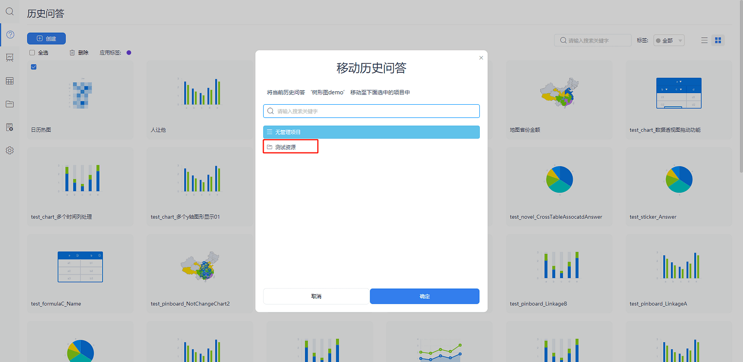Select the 无管理项目 row

point(371,132)
